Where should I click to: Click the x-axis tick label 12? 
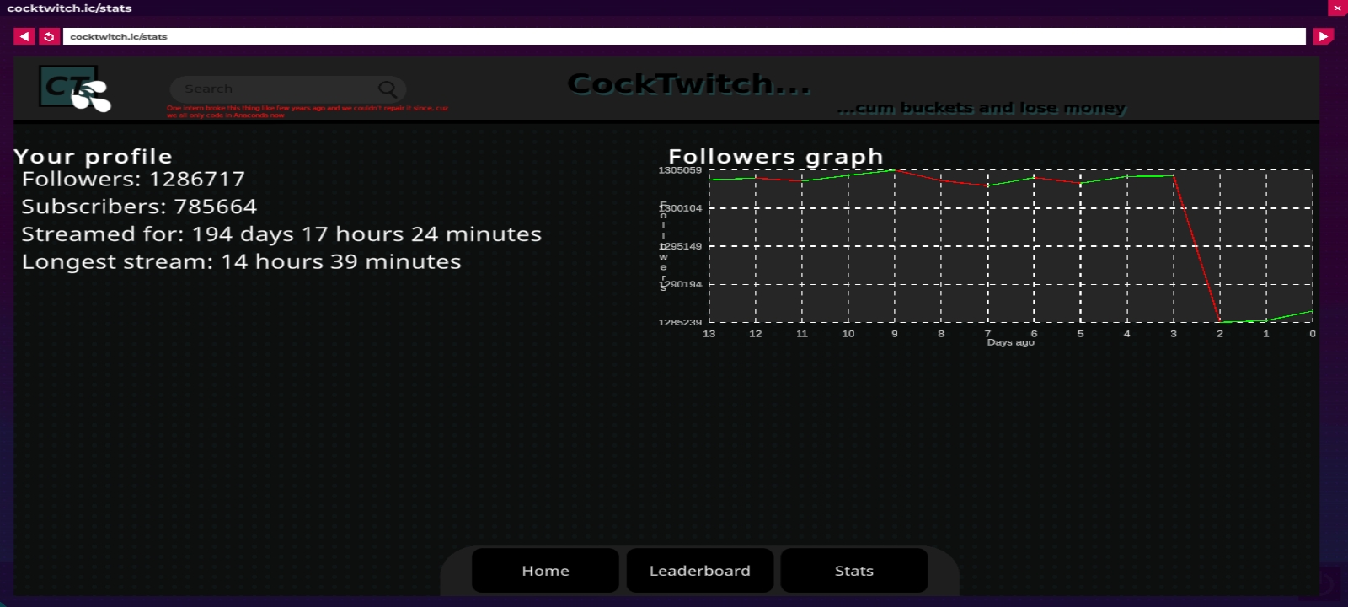click(x=756, y=334)
